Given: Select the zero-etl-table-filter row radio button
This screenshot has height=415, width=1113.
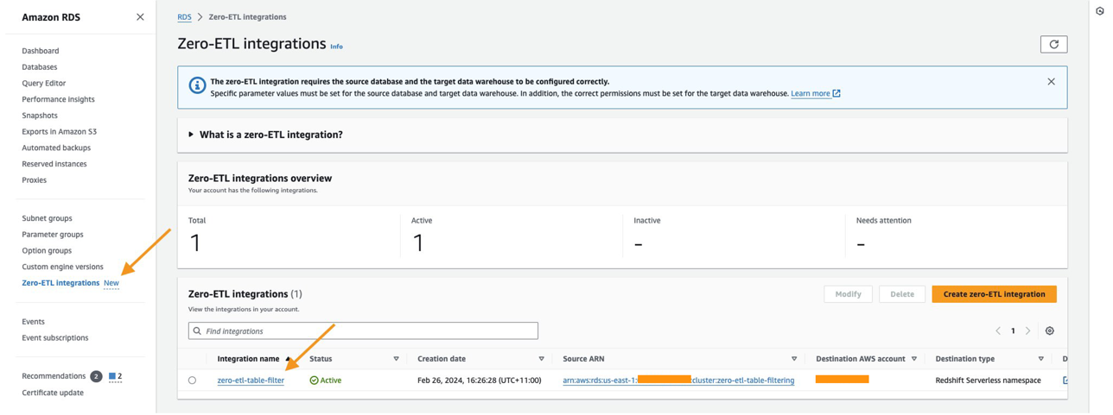Looking at the screenshot, I should (192, 380).
